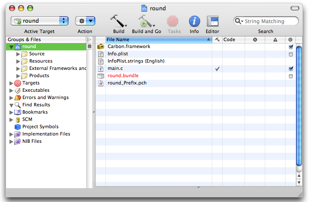Click the Bookmarks book icon
The image size is (310, 202).
click(x=18, y=112)
